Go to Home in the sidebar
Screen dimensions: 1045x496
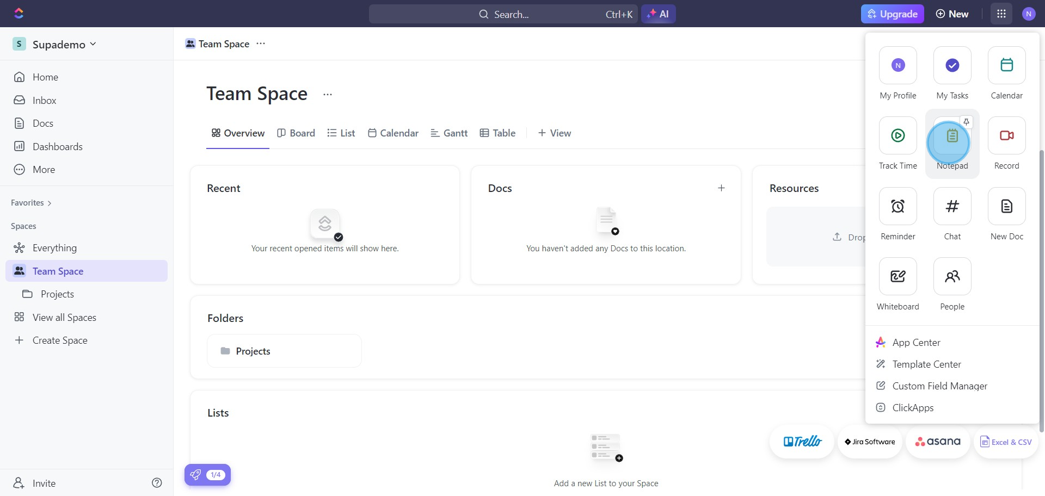click(87, 77)
